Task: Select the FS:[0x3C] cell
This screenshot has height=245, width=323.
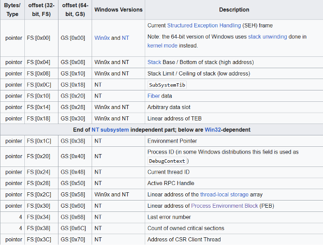Action: click(x=41, y=239)
